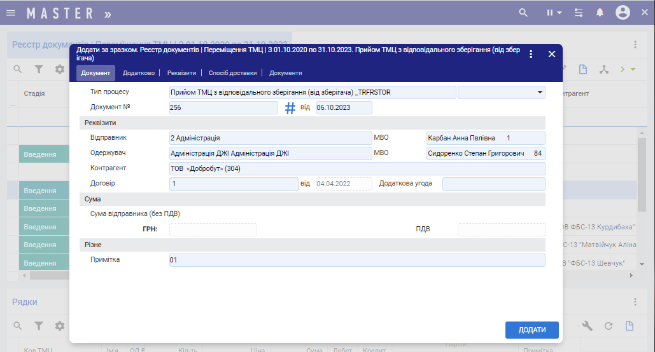Image resolution: width=655 pixels, height=352 pixels.
Task: Open the user account avatar menu
Action: pos(623,13)
